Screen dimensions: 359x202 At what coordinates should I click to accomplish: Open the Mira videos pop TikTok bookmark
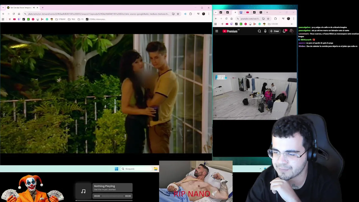pyautogui.click(x=96, y=19)
